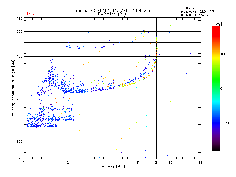236x177 pixels.
Task: Click the red 'HV Off' label
Action: 32,13
